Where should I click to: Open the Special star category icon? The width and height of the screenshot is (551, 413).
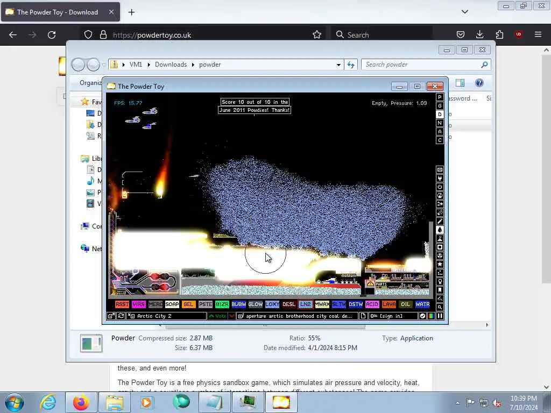[440, 265]
